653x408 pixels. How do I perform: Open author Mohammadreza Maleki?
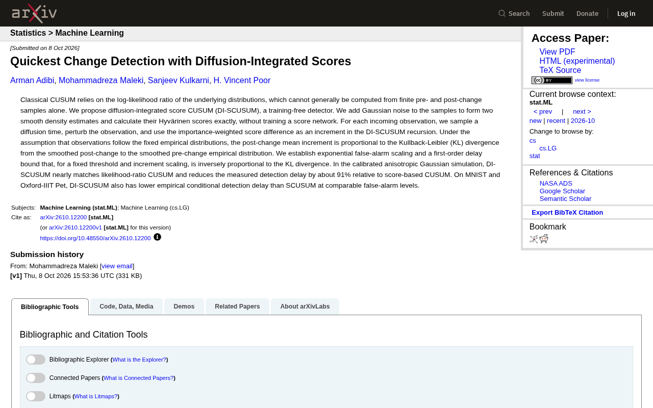101,81
